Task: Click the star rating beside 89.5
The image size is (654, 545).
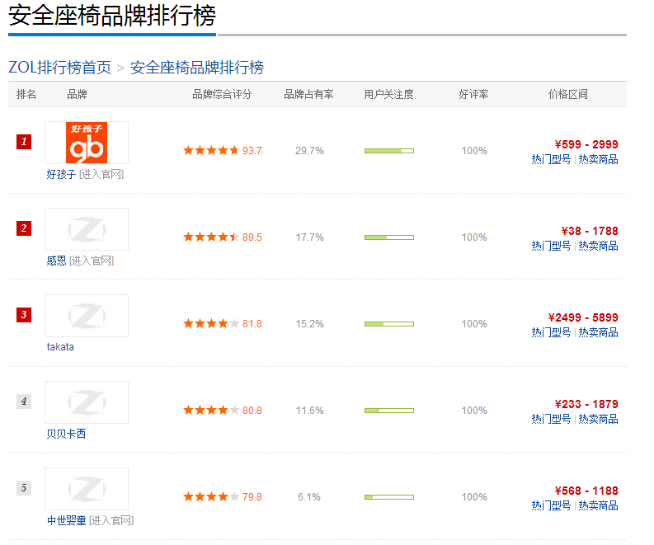Action: pyautogui.click(x=211, y=237)
